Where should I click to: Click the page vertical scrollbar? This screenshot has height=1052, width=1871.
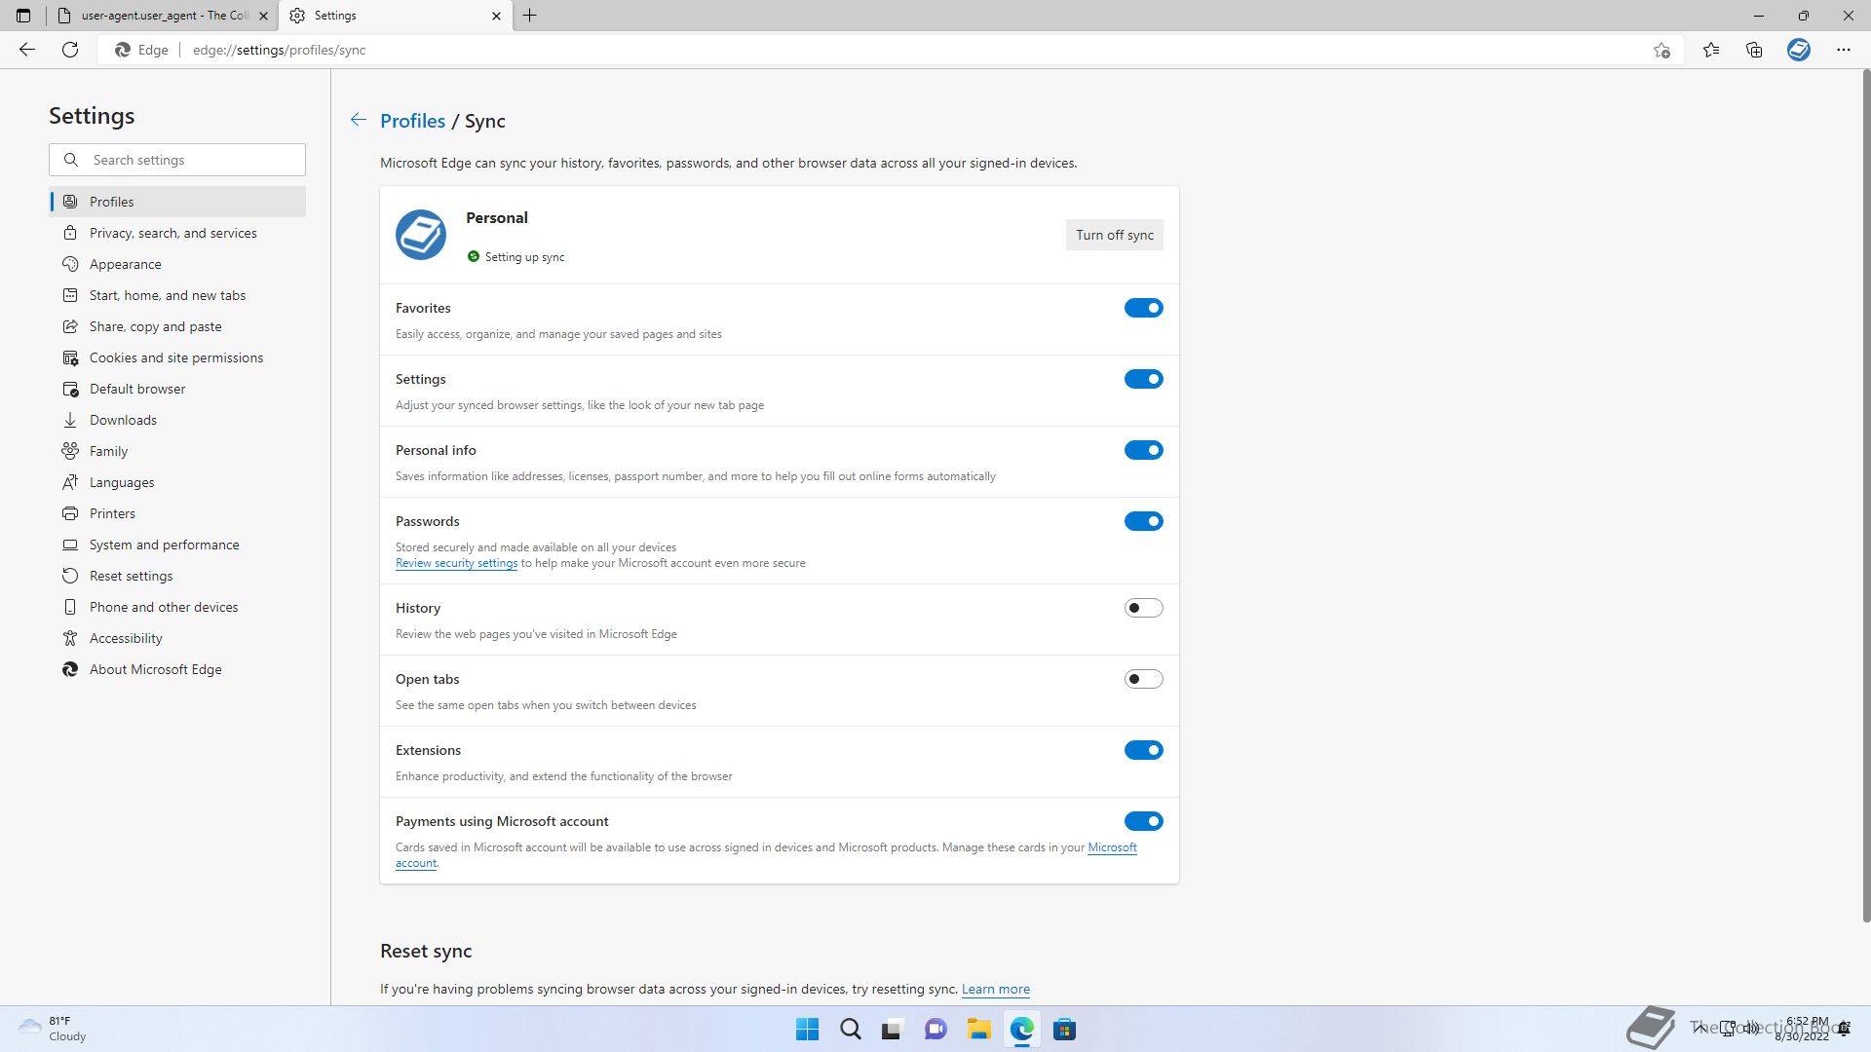(1865, 496)
